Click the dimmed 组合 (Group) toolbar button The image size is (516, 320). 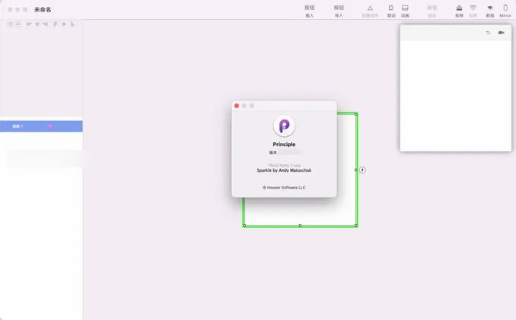point(432,11)
